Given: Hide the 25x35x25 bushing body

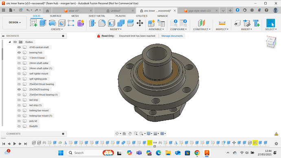Looking at the screenshot, I should click(19, 90).
